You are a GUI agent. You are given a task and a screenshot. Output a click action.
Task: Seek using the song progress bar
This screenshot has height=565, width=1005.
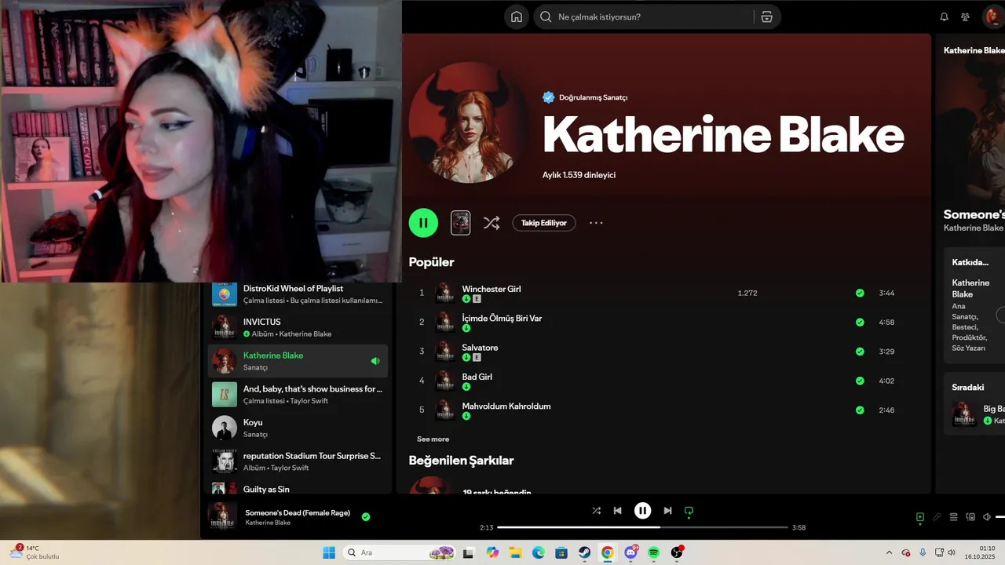pos(642,527)
